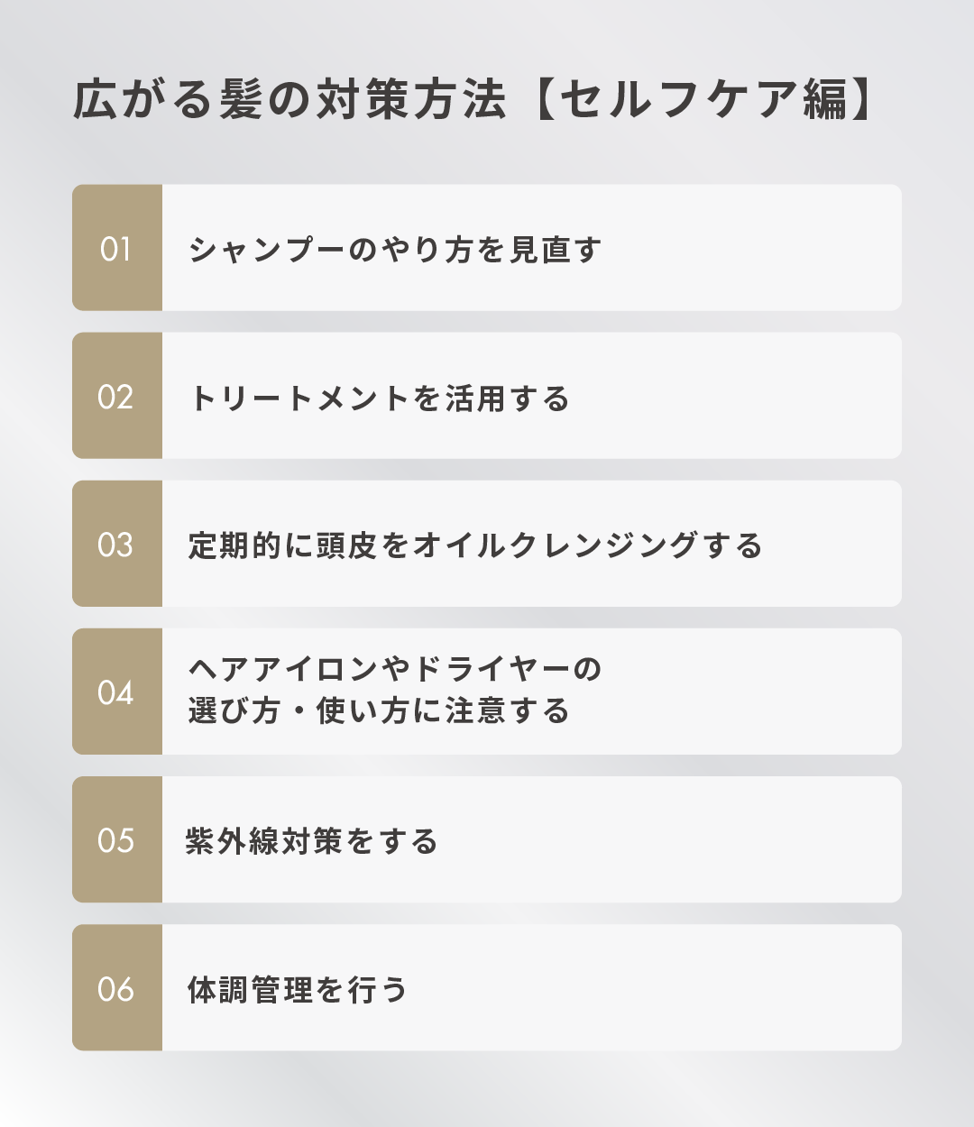Select the 01 number badge
974x1127 pixels.
[x=116, y=249]
